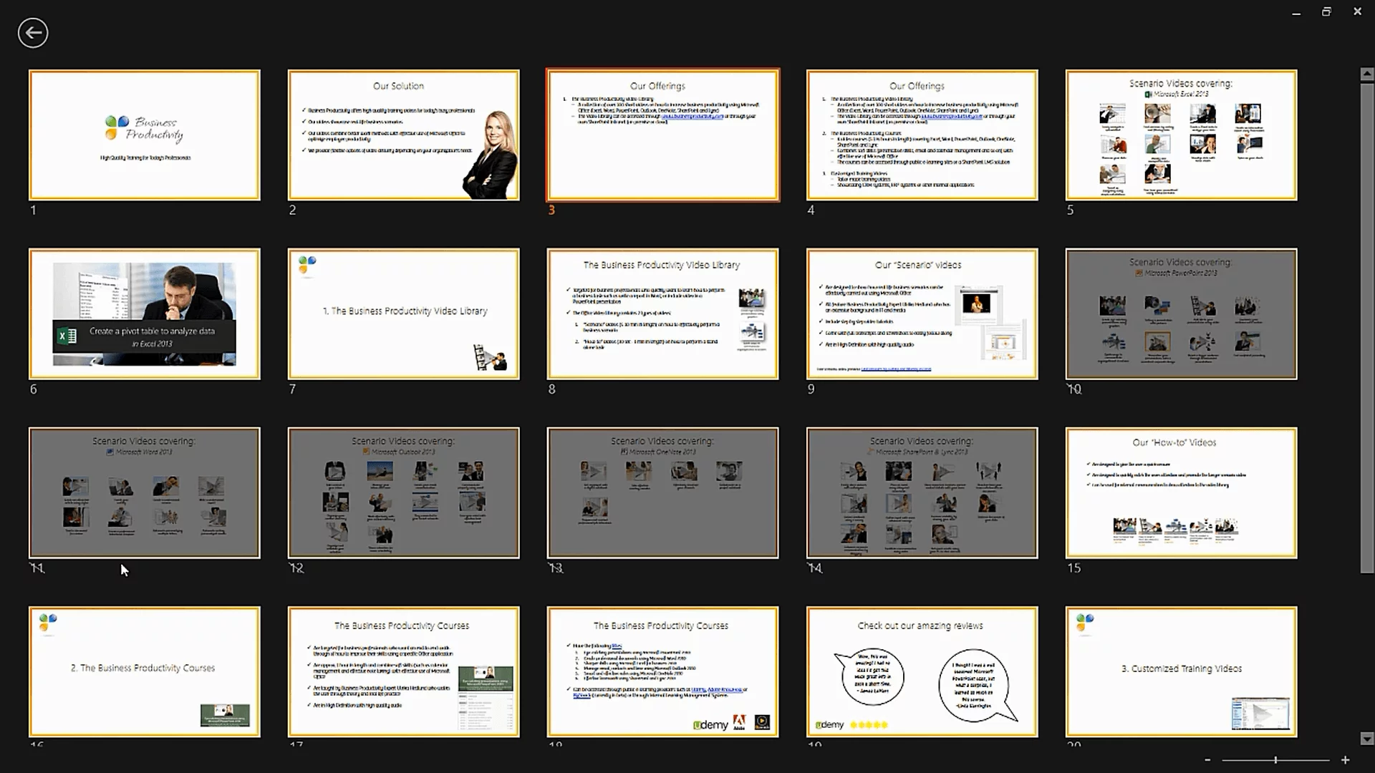
Task: Select slide with amazing reviews bubbles
Action: click(x=922, y=672)
